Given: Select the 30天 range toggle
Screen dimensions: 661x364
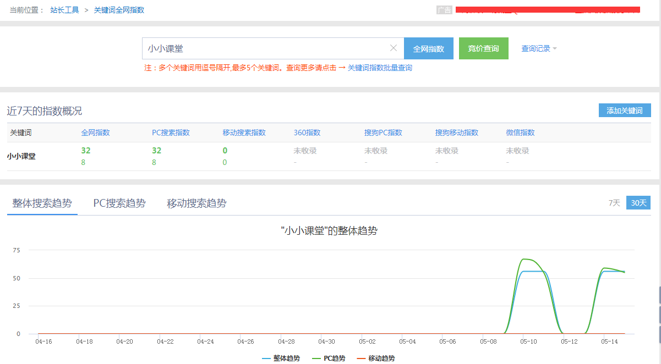Looking at the screenshot, I should click(x=638, y=203).
